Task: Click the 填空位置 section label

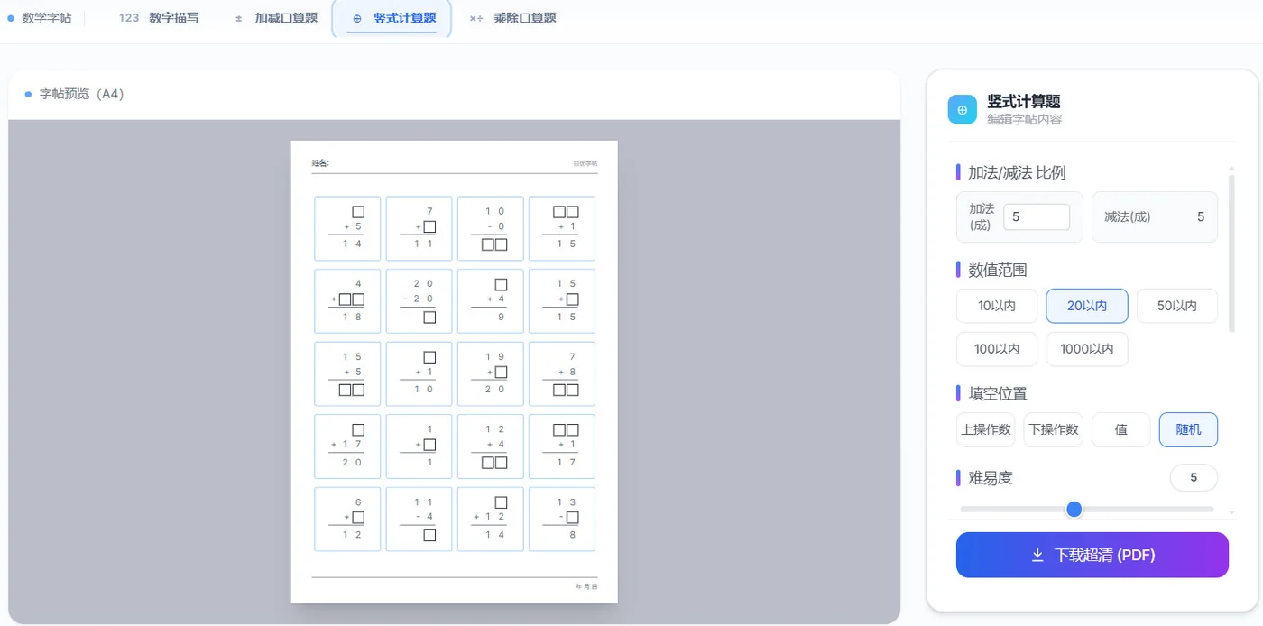Action: pyautogui.click(x=998, y=393)
